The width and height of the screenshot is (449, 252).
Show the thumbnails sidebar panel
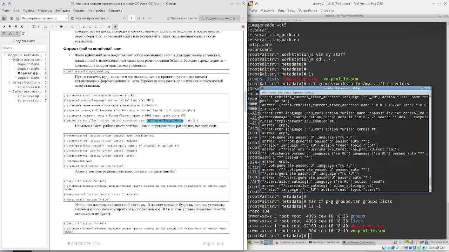tap(4, 34)
